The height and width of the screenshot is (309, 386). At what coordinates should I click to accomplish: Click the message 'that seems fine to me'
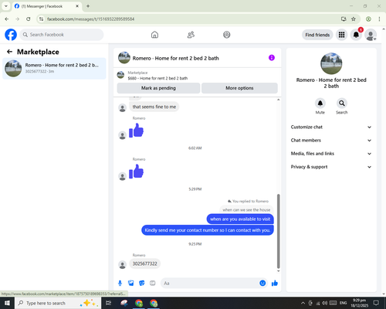154,107
